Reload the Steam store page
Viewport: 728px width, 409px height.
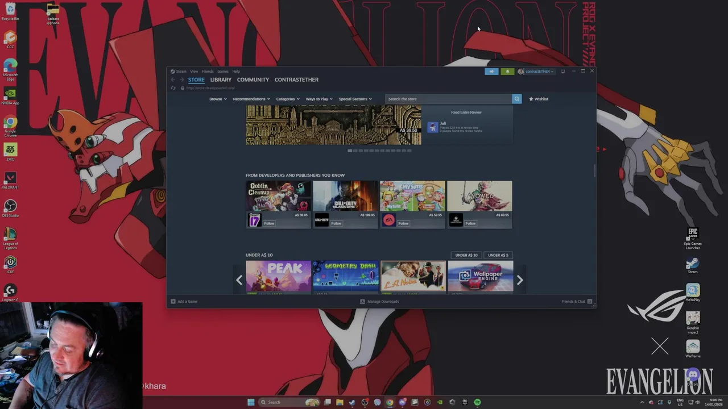pyautogui.click(x=173, y=88)
